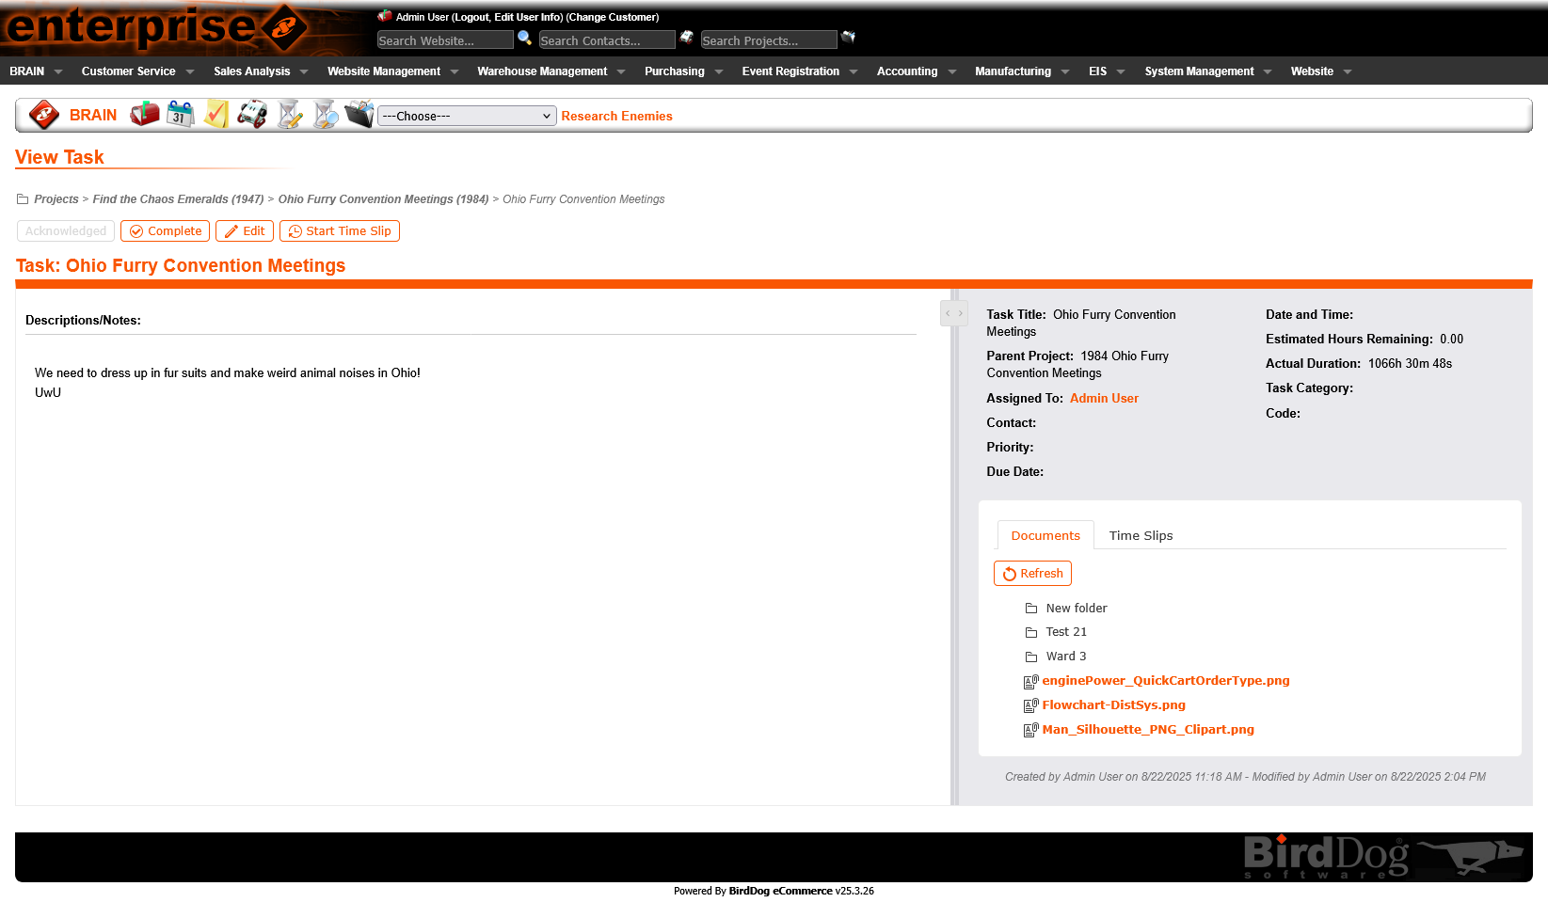The image size is (1548, 918).
Task: Click inside the Search Contacts field
Action: (606, 40)
